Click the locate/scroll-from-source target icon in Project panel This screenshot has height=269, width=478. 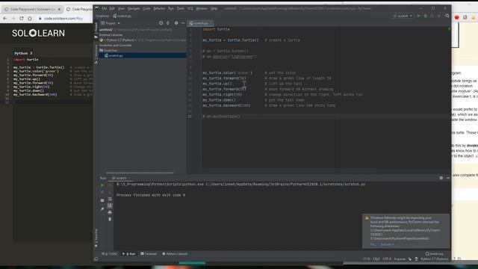161,23
